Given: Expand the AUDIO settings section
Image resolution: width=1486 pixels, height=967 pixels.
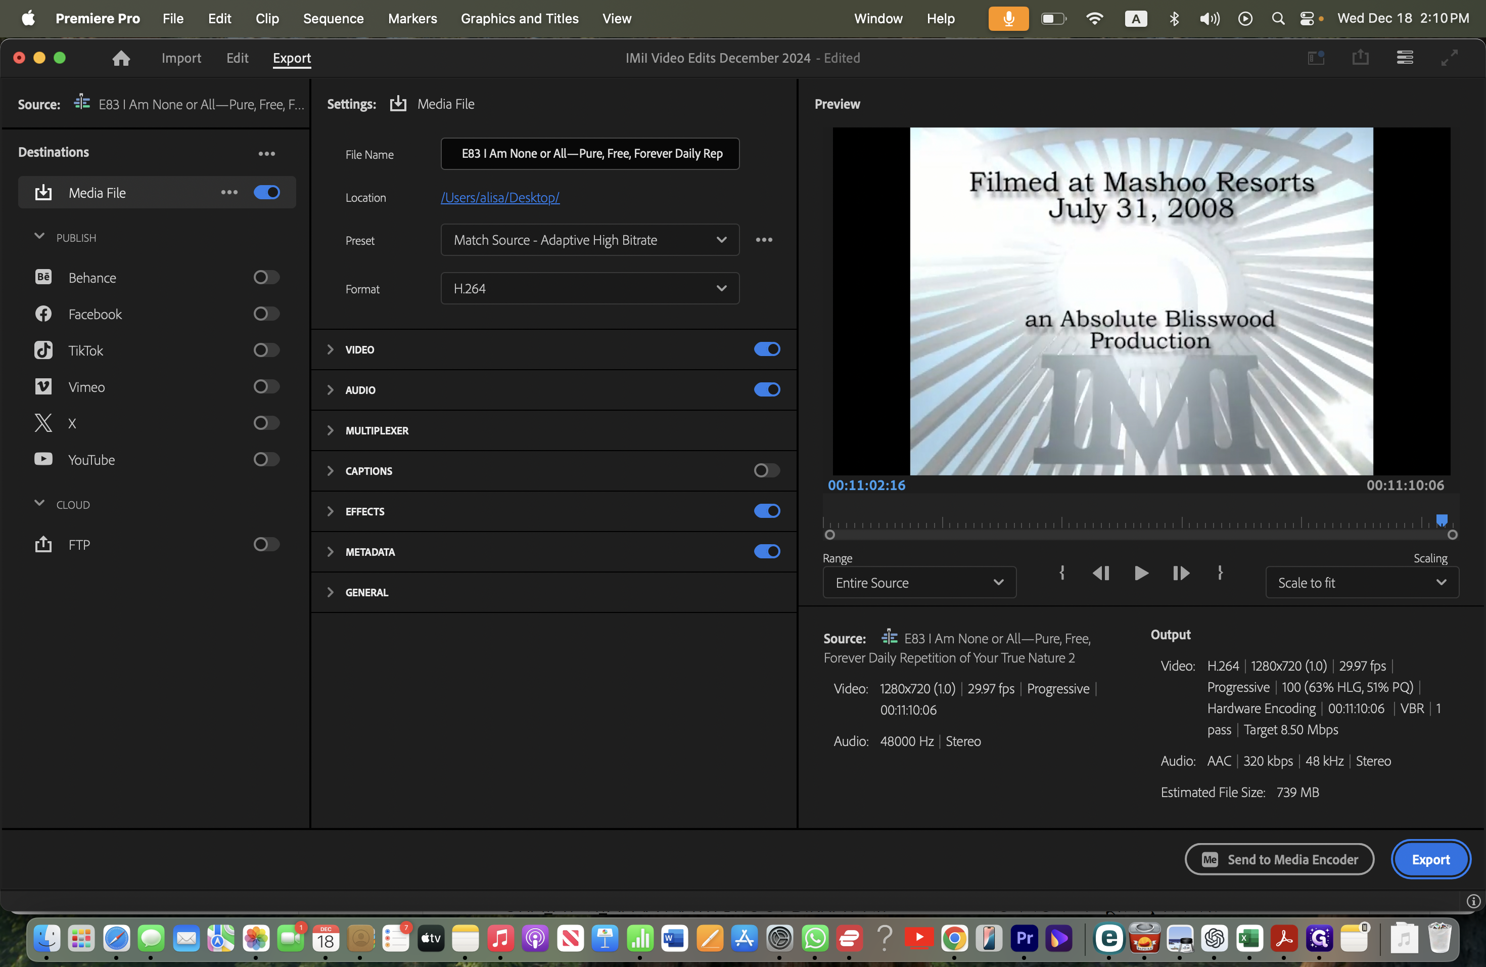Looking at the screenshot, I should point(330,390).
